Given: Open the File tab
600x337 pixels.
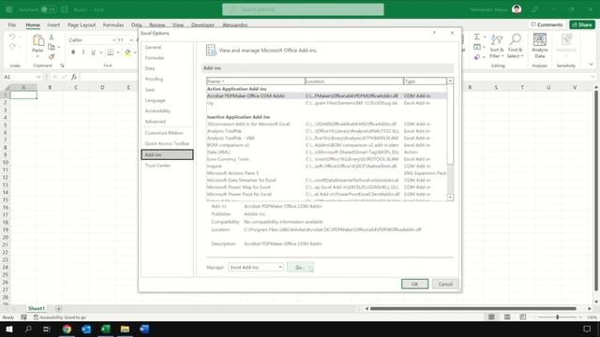Looking at the screenshot, I should click(x=12, y=25).
